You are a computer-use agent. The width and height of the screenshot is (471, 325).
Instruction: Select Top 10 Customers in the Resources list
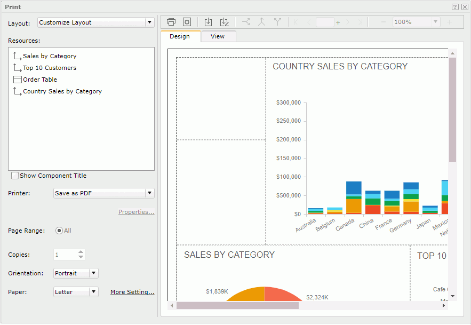(49, 68)
